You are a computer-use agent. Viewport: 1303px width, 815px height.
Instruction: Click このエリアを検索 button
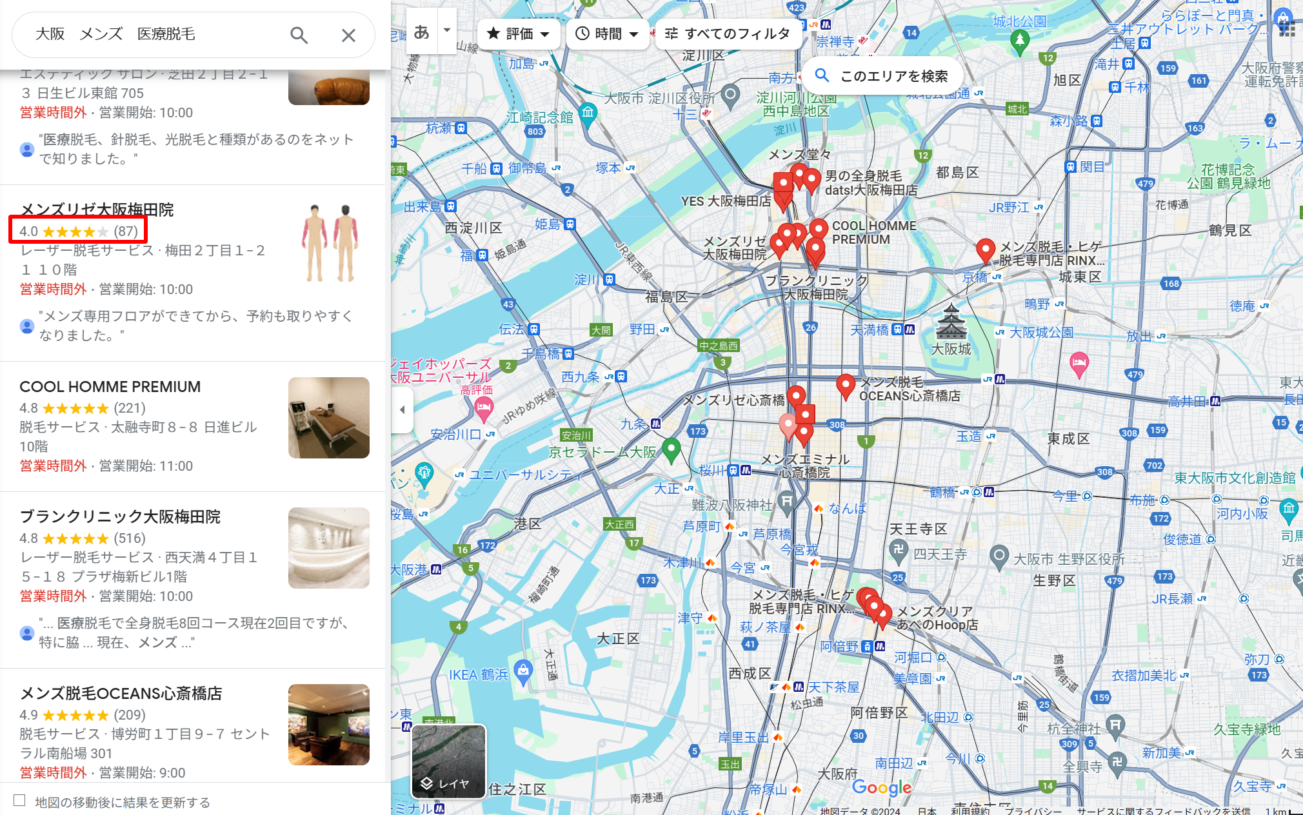[x=882, y=76]
